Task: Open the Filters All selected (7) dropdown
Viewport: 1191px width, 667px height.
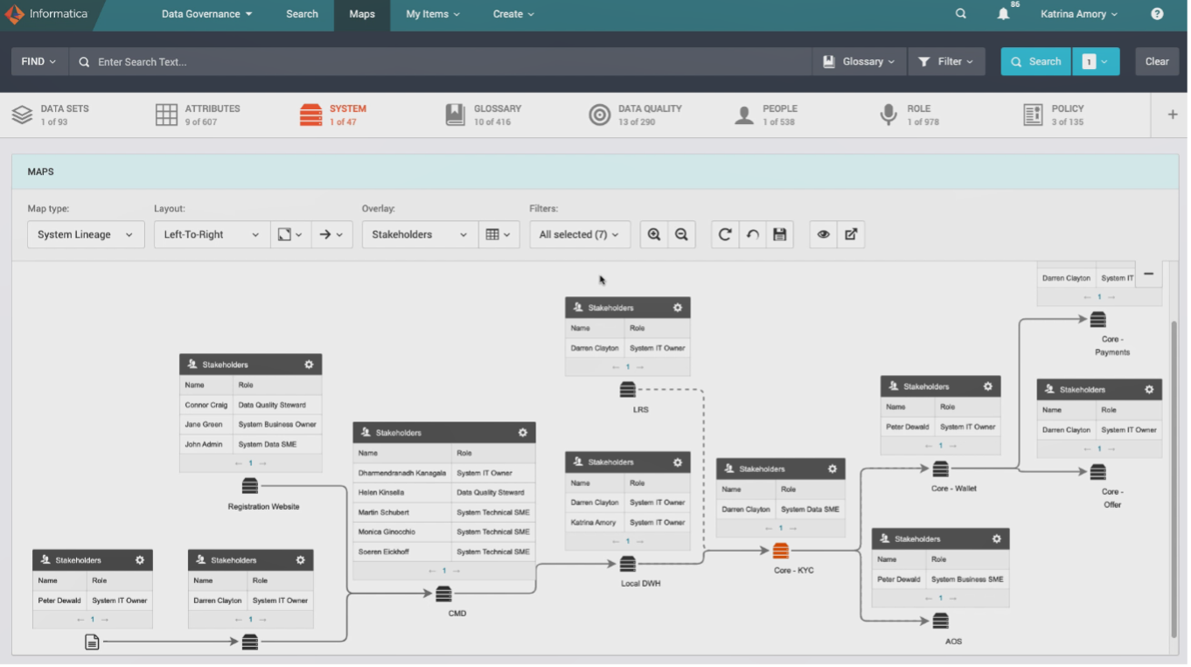Action: click(x=579, y=234)
